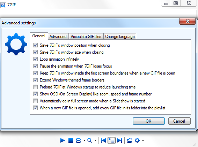Disable Loop animation infinitely
This screenshot has width=198, height=147.
click(x=35, y=59)
